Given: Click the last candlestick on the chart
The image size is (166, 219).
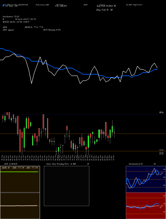Looking at the screenshot, I should click(x=115, y=133).
